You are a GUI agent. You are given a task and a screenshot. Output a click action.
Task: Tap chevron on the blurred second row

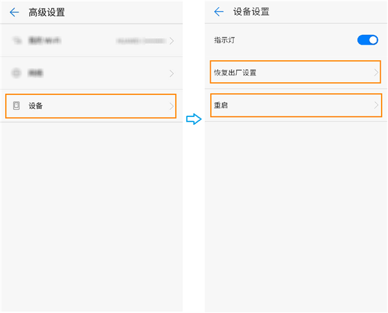(x=171, y=73)
